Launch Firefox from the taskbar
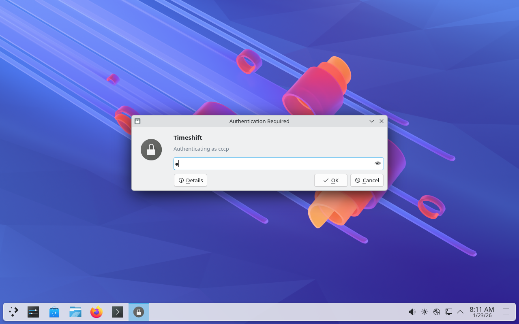The width and height of the screenshot is (519, 324). point(97,312)
